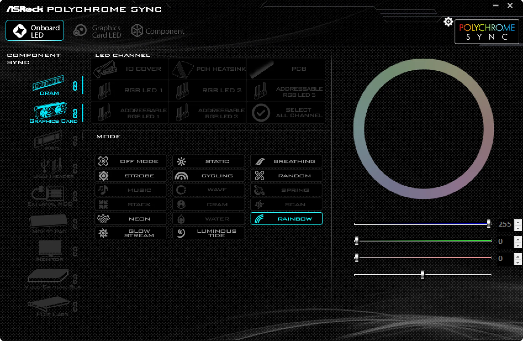The width and height of the screenshot is (523, 341).
Task: Toggle the Monitor sync link
Action: tap(75, 251)
